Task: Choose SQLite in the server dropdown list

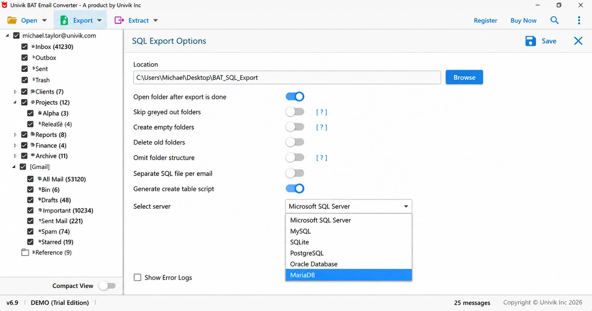Action: (349, 242)
